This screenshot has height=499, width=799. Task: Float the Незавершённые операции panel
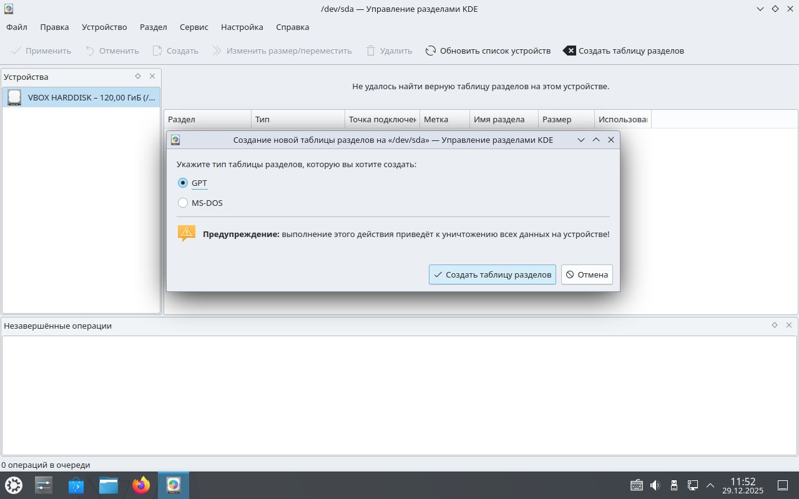(x=775, y=325)
